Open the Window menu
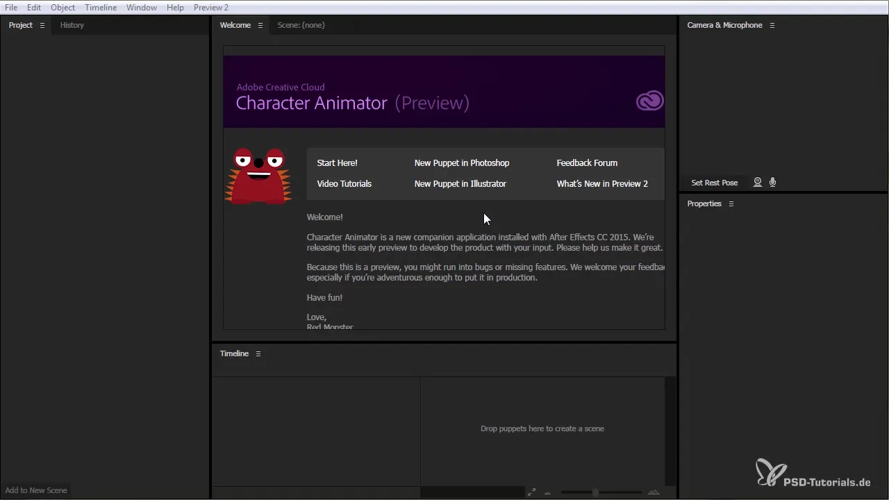The height and width of the screenshot is (500, 889). point(141,7)
